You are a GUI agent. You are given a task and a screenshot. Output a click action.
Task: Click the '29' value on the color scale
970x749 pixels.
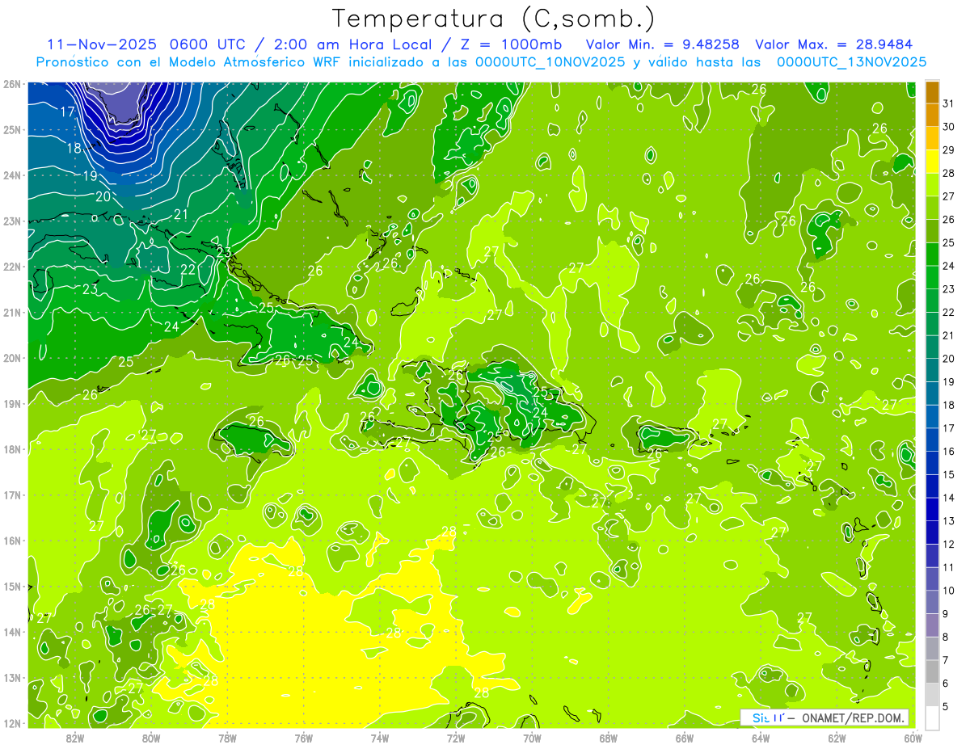click(948, 149)
